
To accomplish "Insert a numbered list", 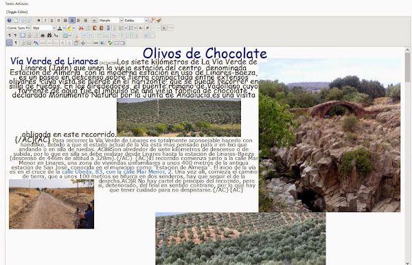I will pyautogui.click(x=122, y=28).
